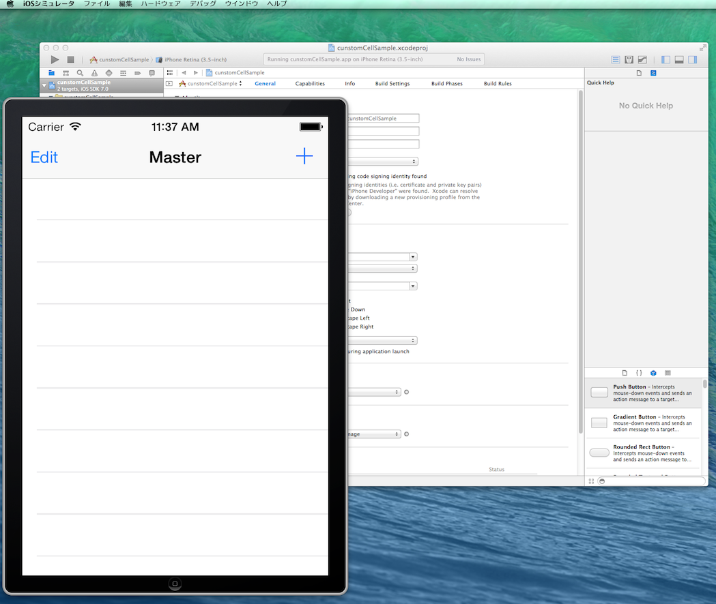This screenshot has height=604, width=716.
Task: Click the bundle identifier field showing cunstomCellSample
Action: tap(383, 118)
